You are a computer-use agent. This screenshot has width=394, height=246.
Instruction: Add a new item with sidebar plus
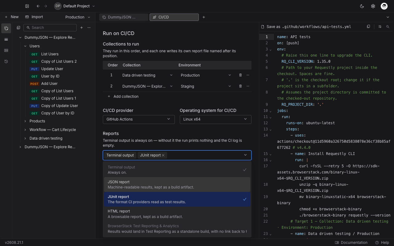(x=82, y=28)
